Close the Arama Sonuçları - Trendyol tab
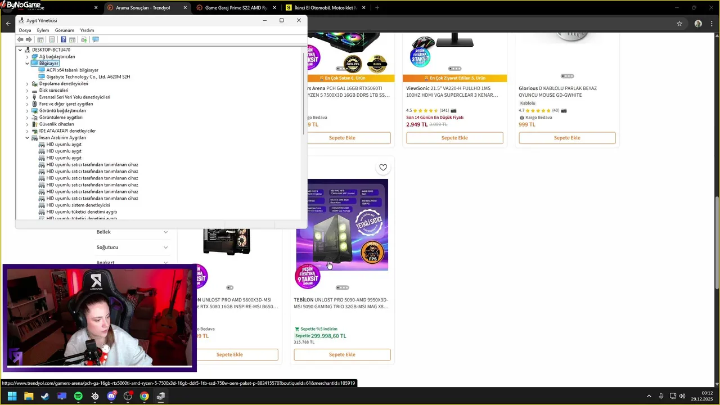 [x=185, y=8]
